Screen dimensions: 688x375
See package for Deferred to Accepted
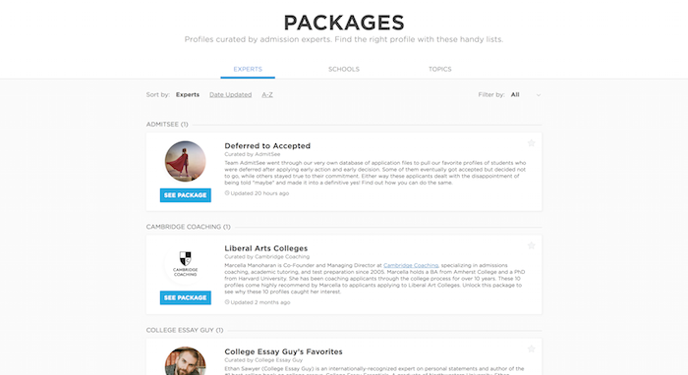click(x=185, y=195)
